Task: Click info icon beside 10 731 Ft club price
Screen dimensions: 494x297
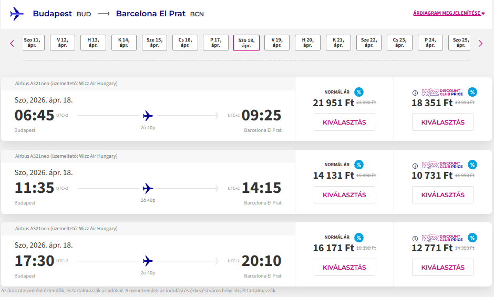Action: click(415, 165)
